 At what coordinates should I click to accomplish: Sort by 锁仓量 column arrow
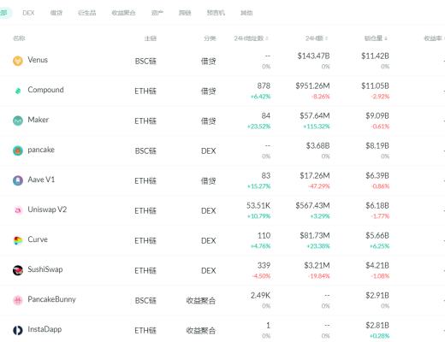[x=386, y=38]
